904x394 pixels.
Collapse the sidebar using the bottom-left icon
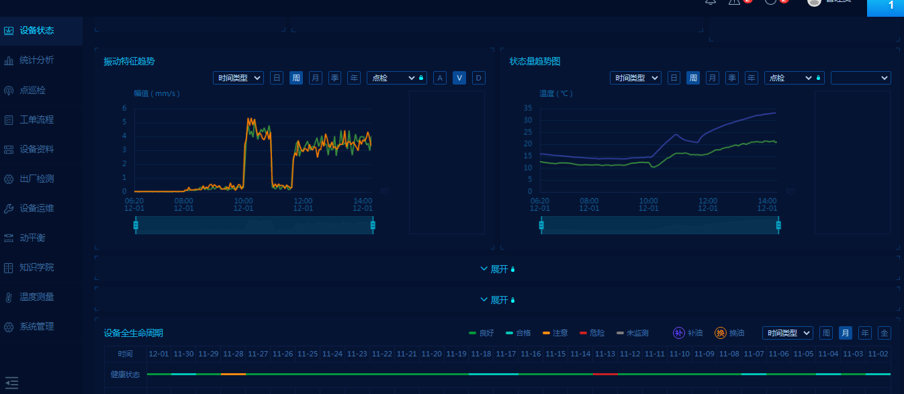point(11,383)
